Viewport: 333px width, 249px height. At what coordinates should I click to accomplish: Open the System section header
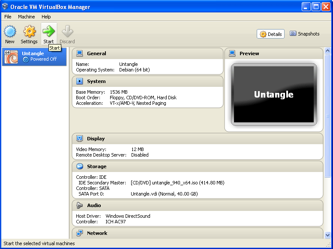147,81
